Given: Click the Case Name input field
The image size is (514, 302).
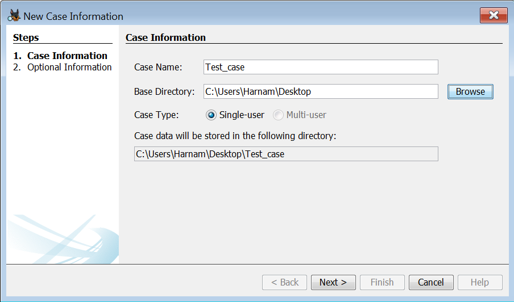Looking at the screenshot, I should [321, 67].
